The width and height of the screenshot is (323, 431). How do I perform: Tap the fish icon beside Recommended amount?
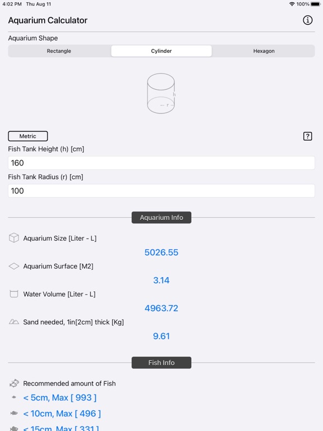(14, 383)
